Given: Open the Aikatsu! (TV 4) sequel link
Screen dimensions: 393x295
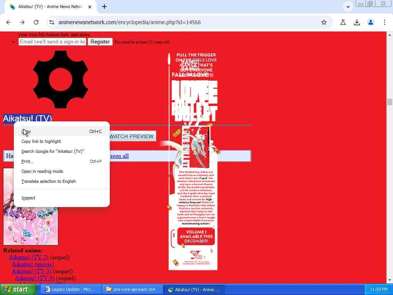Looking at the screenshot, I should point(35,278).
